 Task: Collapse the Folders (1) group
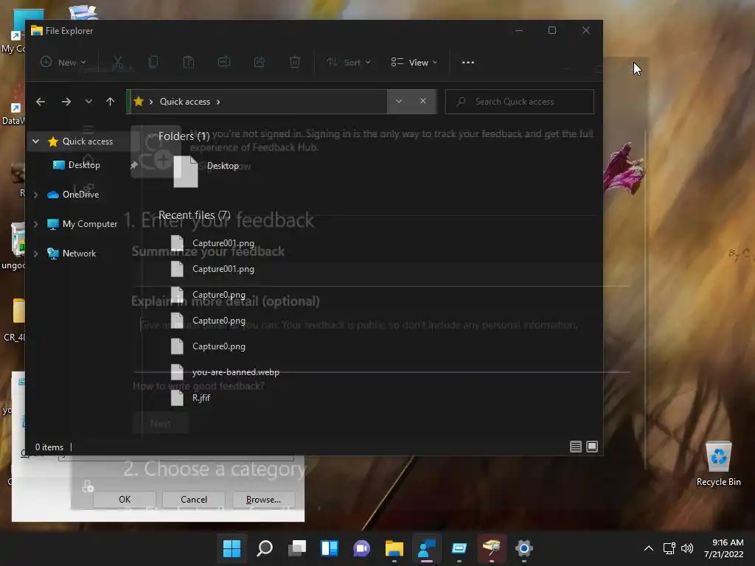(x=151, y=136)
